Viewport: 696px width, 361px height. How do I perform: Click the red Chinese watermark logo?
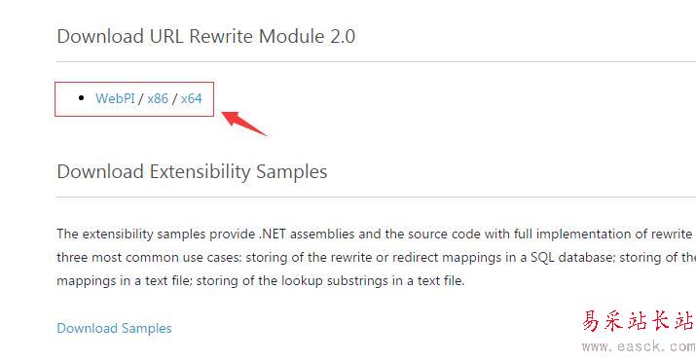tap(638, 321)
